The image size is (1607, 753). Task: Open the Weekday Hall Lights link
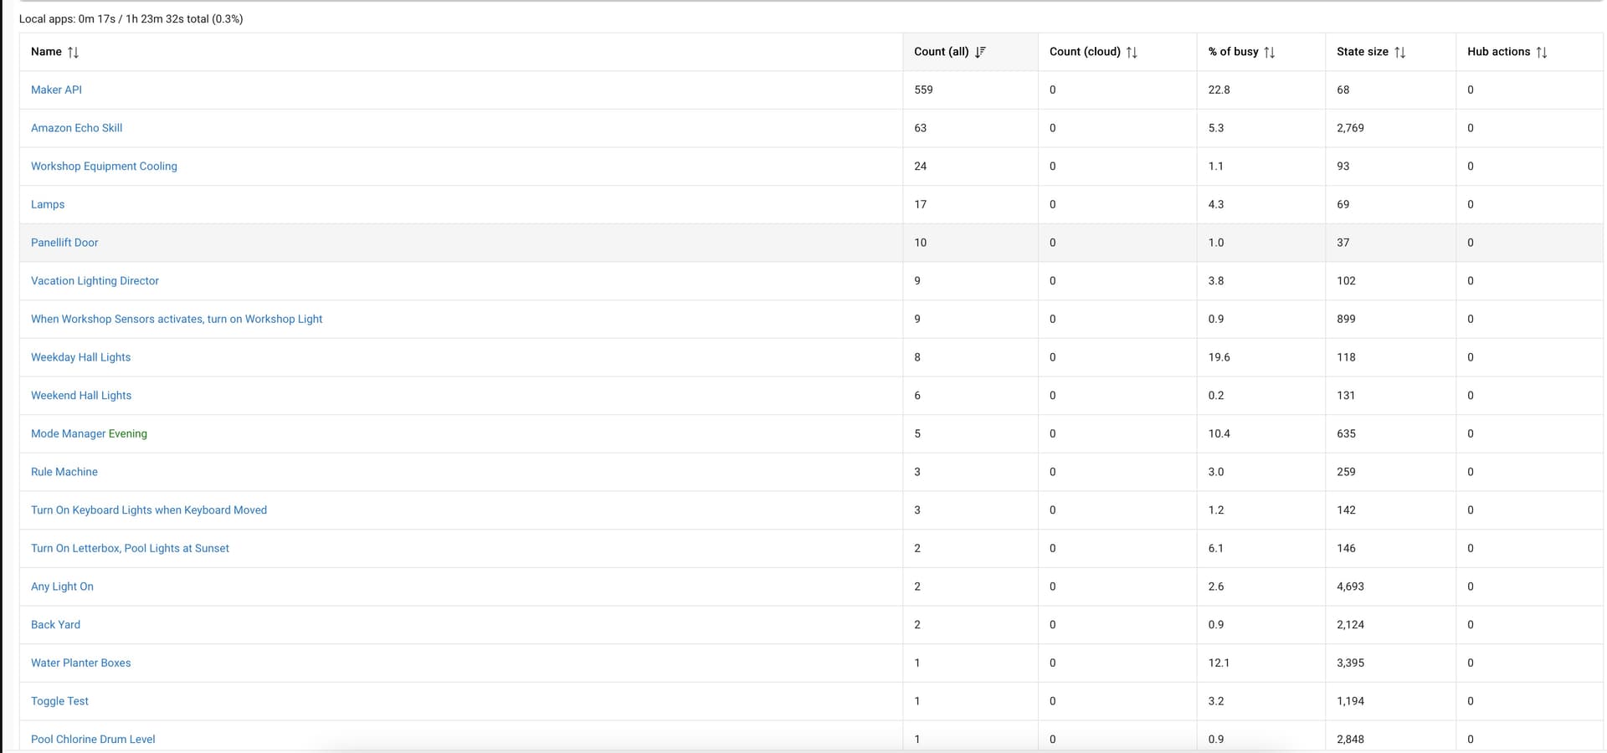(x=80, y=357)
